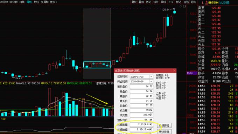Switch to the 日线 period tab
Viewport: 238px width, 134px height.
point(22,2)
